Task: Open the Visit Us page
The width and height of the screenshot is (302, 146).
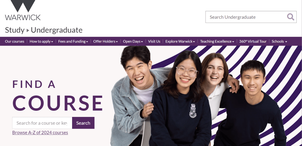Action: (x=154, y=41)
